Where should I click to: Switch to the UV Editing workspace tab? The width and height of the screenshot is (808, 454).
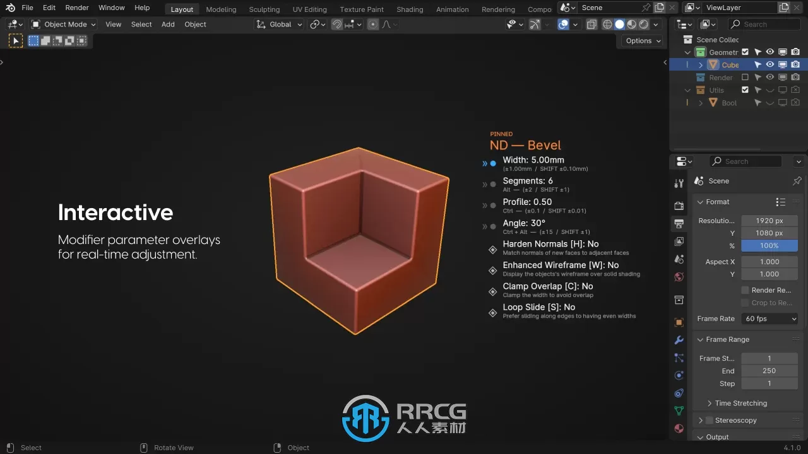coord(309,9)
